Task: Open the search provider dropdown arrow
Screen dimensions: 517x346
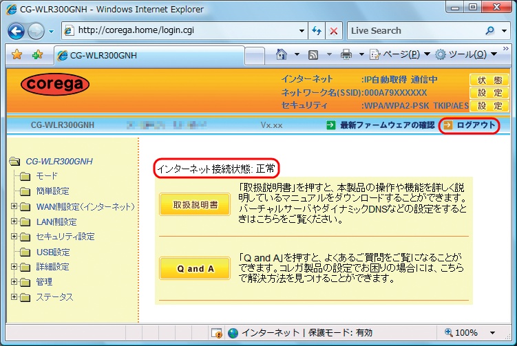Action: click(504, 31)
